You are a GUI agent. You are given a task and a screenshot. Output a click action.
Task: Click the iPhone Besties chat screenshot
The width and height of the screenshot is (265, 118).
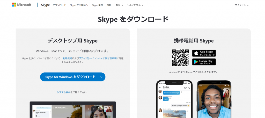(x=174, y=99)
